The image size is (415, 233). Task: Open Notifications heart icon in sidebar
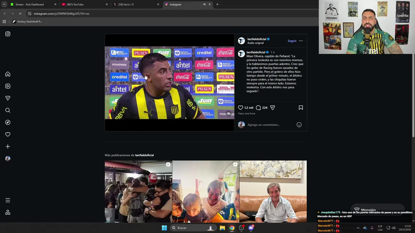click(8, 134)
